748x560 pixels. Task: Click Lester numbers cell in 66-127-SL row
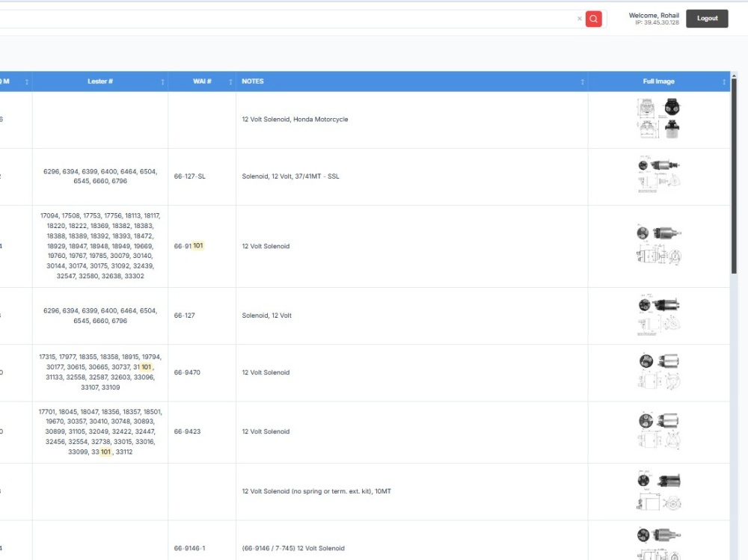(x=100, y=176)
